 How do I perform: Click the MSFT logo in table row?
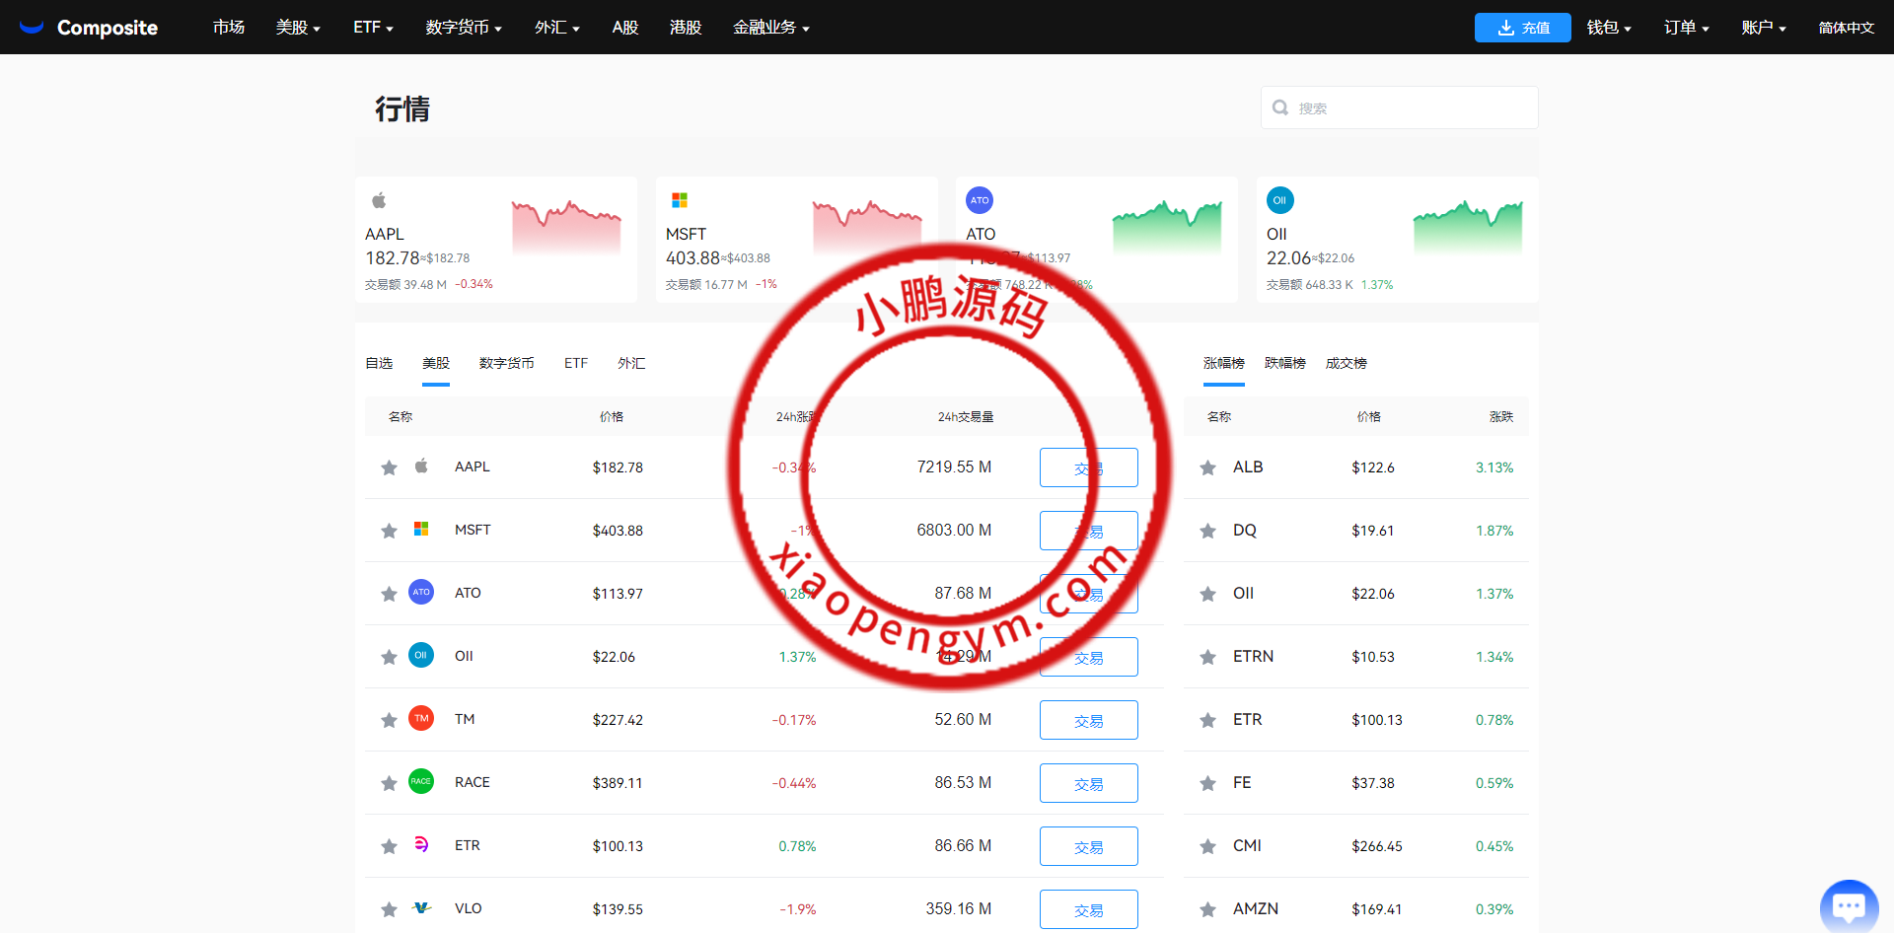421,530
